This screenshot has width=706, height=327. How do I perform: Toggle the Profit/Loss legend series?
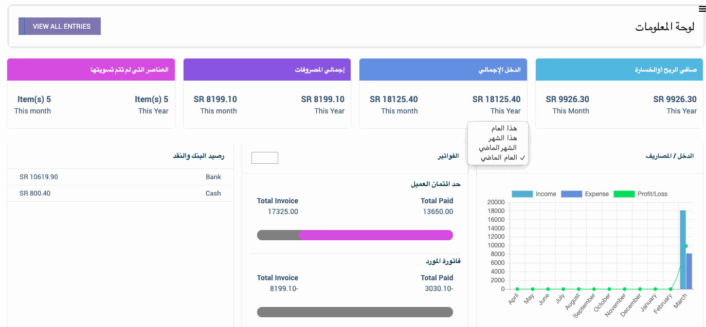coord(647,194)
